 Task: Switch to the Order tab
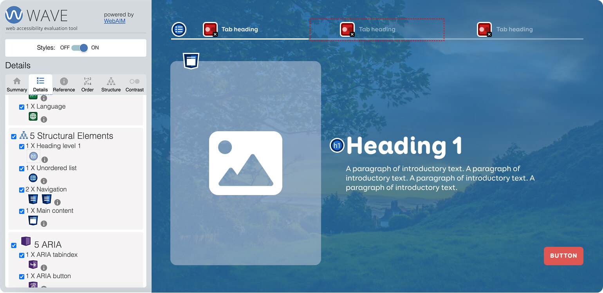point(87,85)
